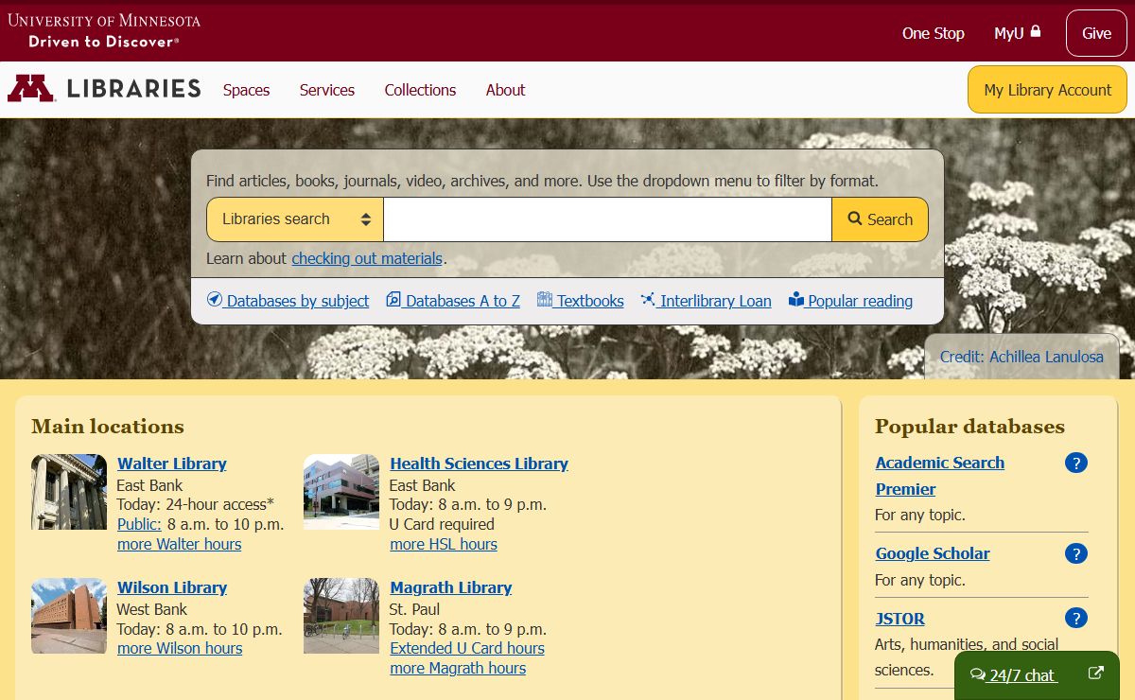Click the MyU lock icon
This screenshot has width=1135, height=700.
(1036, 31)
